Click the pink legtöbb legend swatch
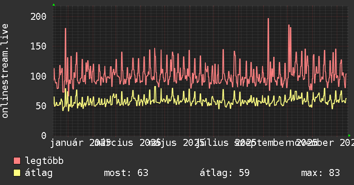Viewport: 354px width, 185px height. coord(17,160)
